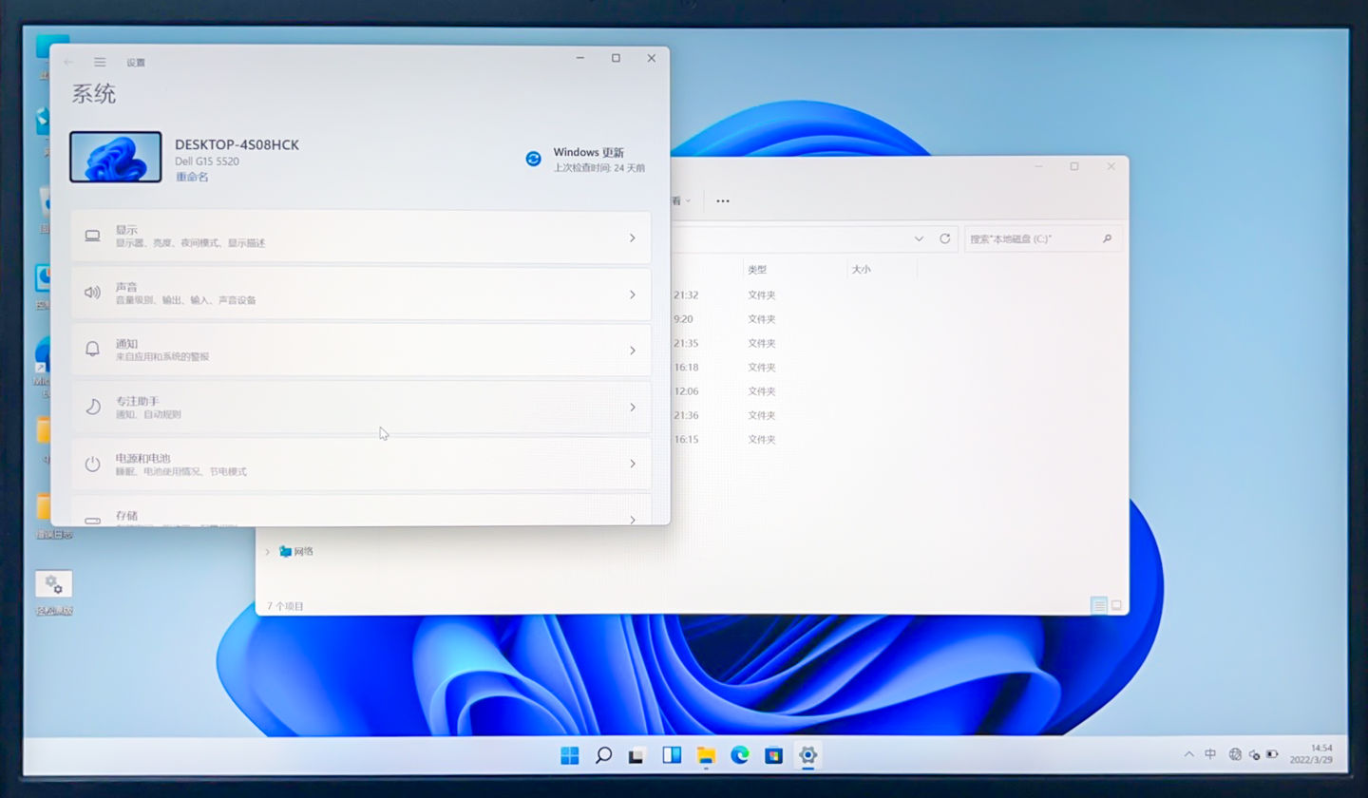Open Microsoft Store from the taskbar

(773, 755)
